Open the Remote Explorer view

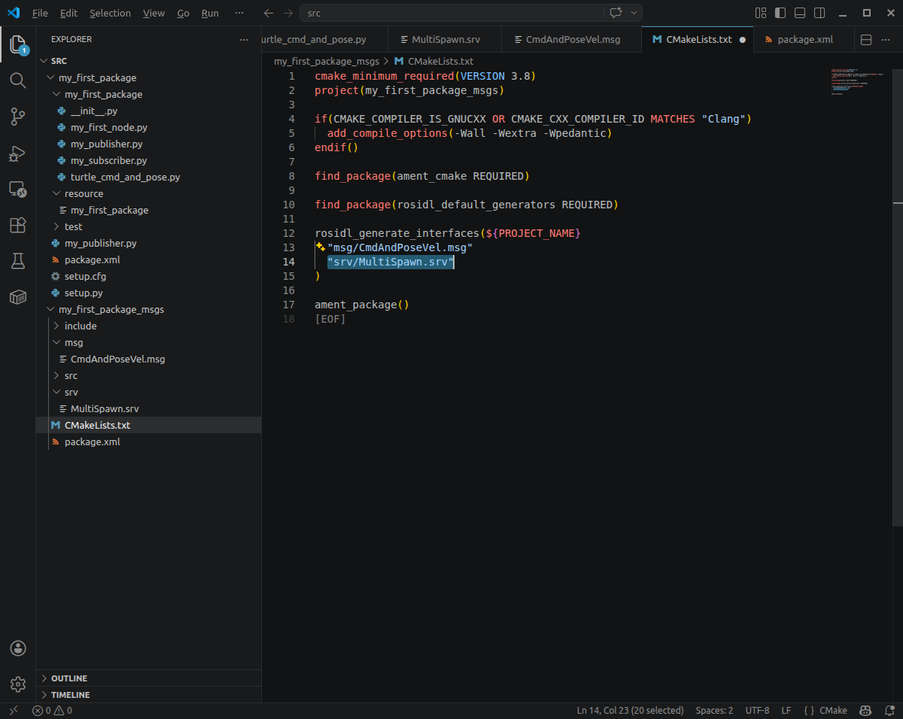[x=18, y=190]
